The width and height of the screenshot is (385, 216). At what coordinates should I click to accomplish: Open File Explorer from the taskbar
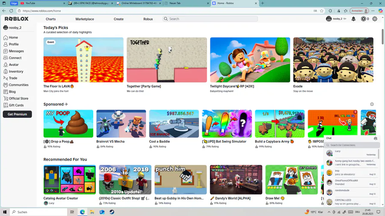point(92,212)
